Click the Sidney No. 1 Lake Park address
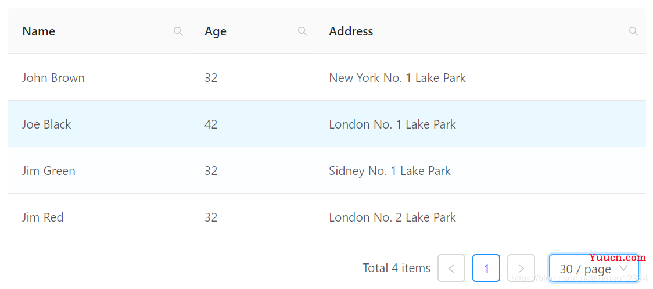This screenshot has height=289, width=653. click(x=390, y=171)
